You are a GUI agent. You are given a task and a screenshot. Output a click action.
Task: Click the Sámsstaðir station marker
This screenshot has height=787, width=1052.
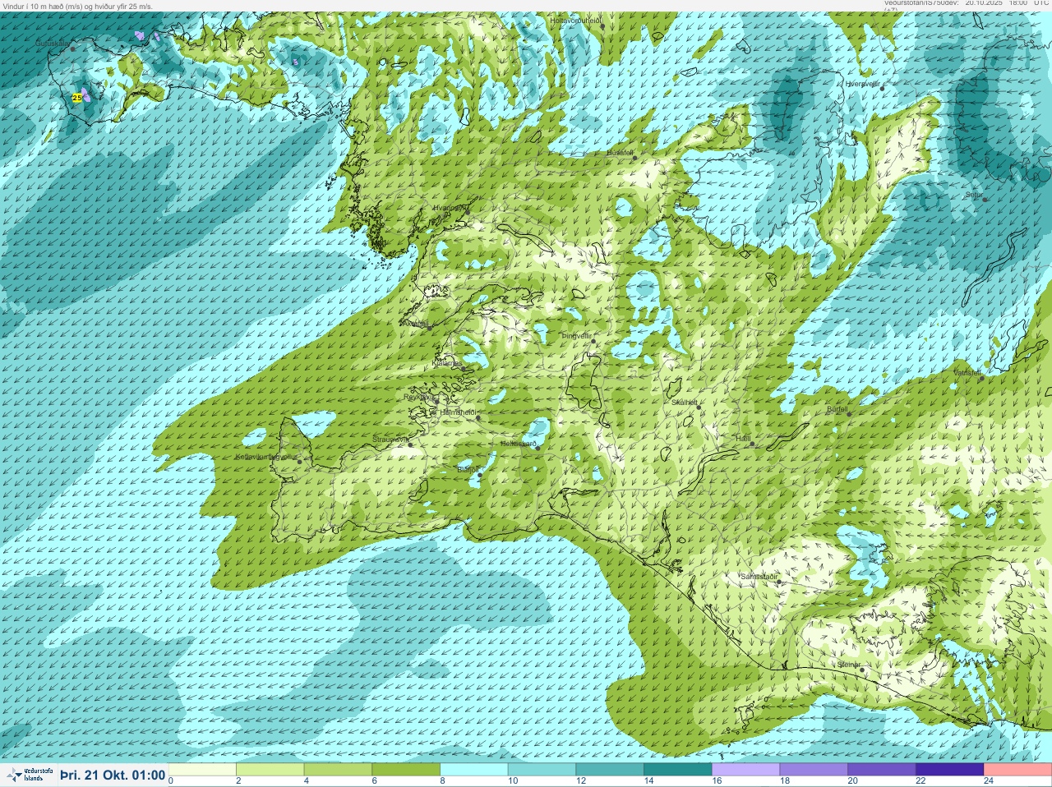(778, 582)
